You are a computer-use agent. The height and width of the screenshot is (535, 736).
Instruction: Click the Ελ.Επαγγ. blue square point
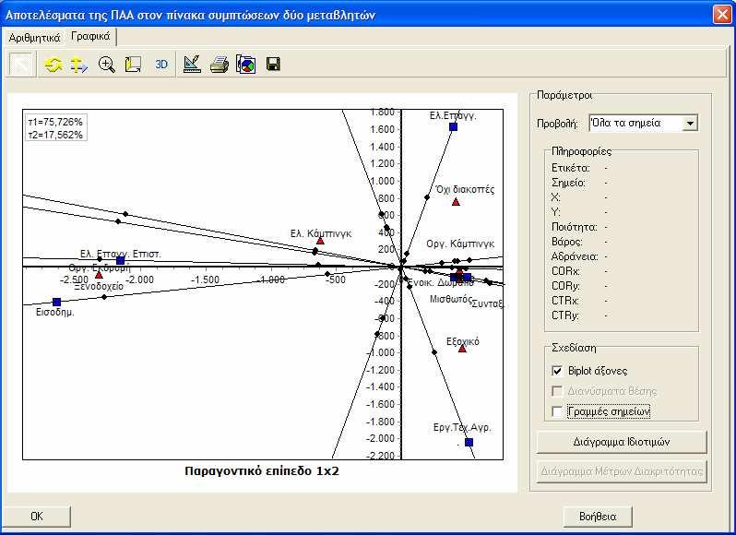pyautogui.click(x=453, y=126)
